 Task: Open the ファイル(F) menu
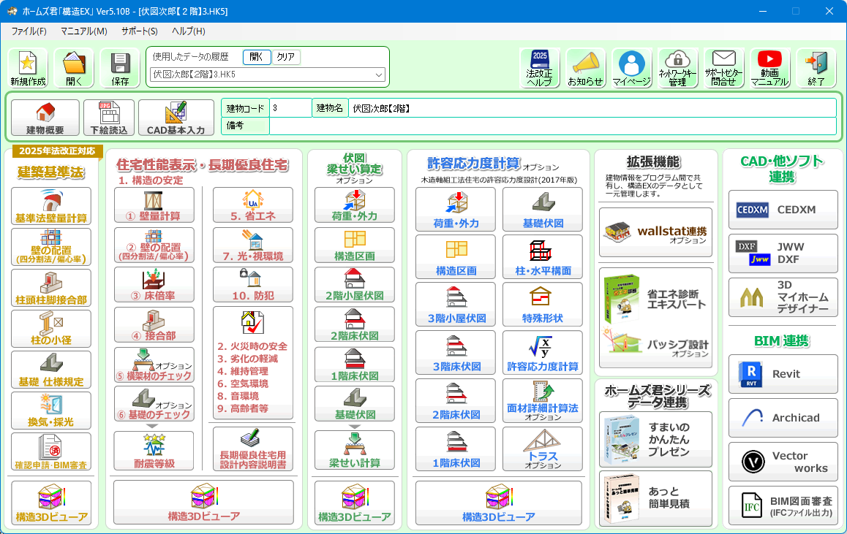coord(29,31)
